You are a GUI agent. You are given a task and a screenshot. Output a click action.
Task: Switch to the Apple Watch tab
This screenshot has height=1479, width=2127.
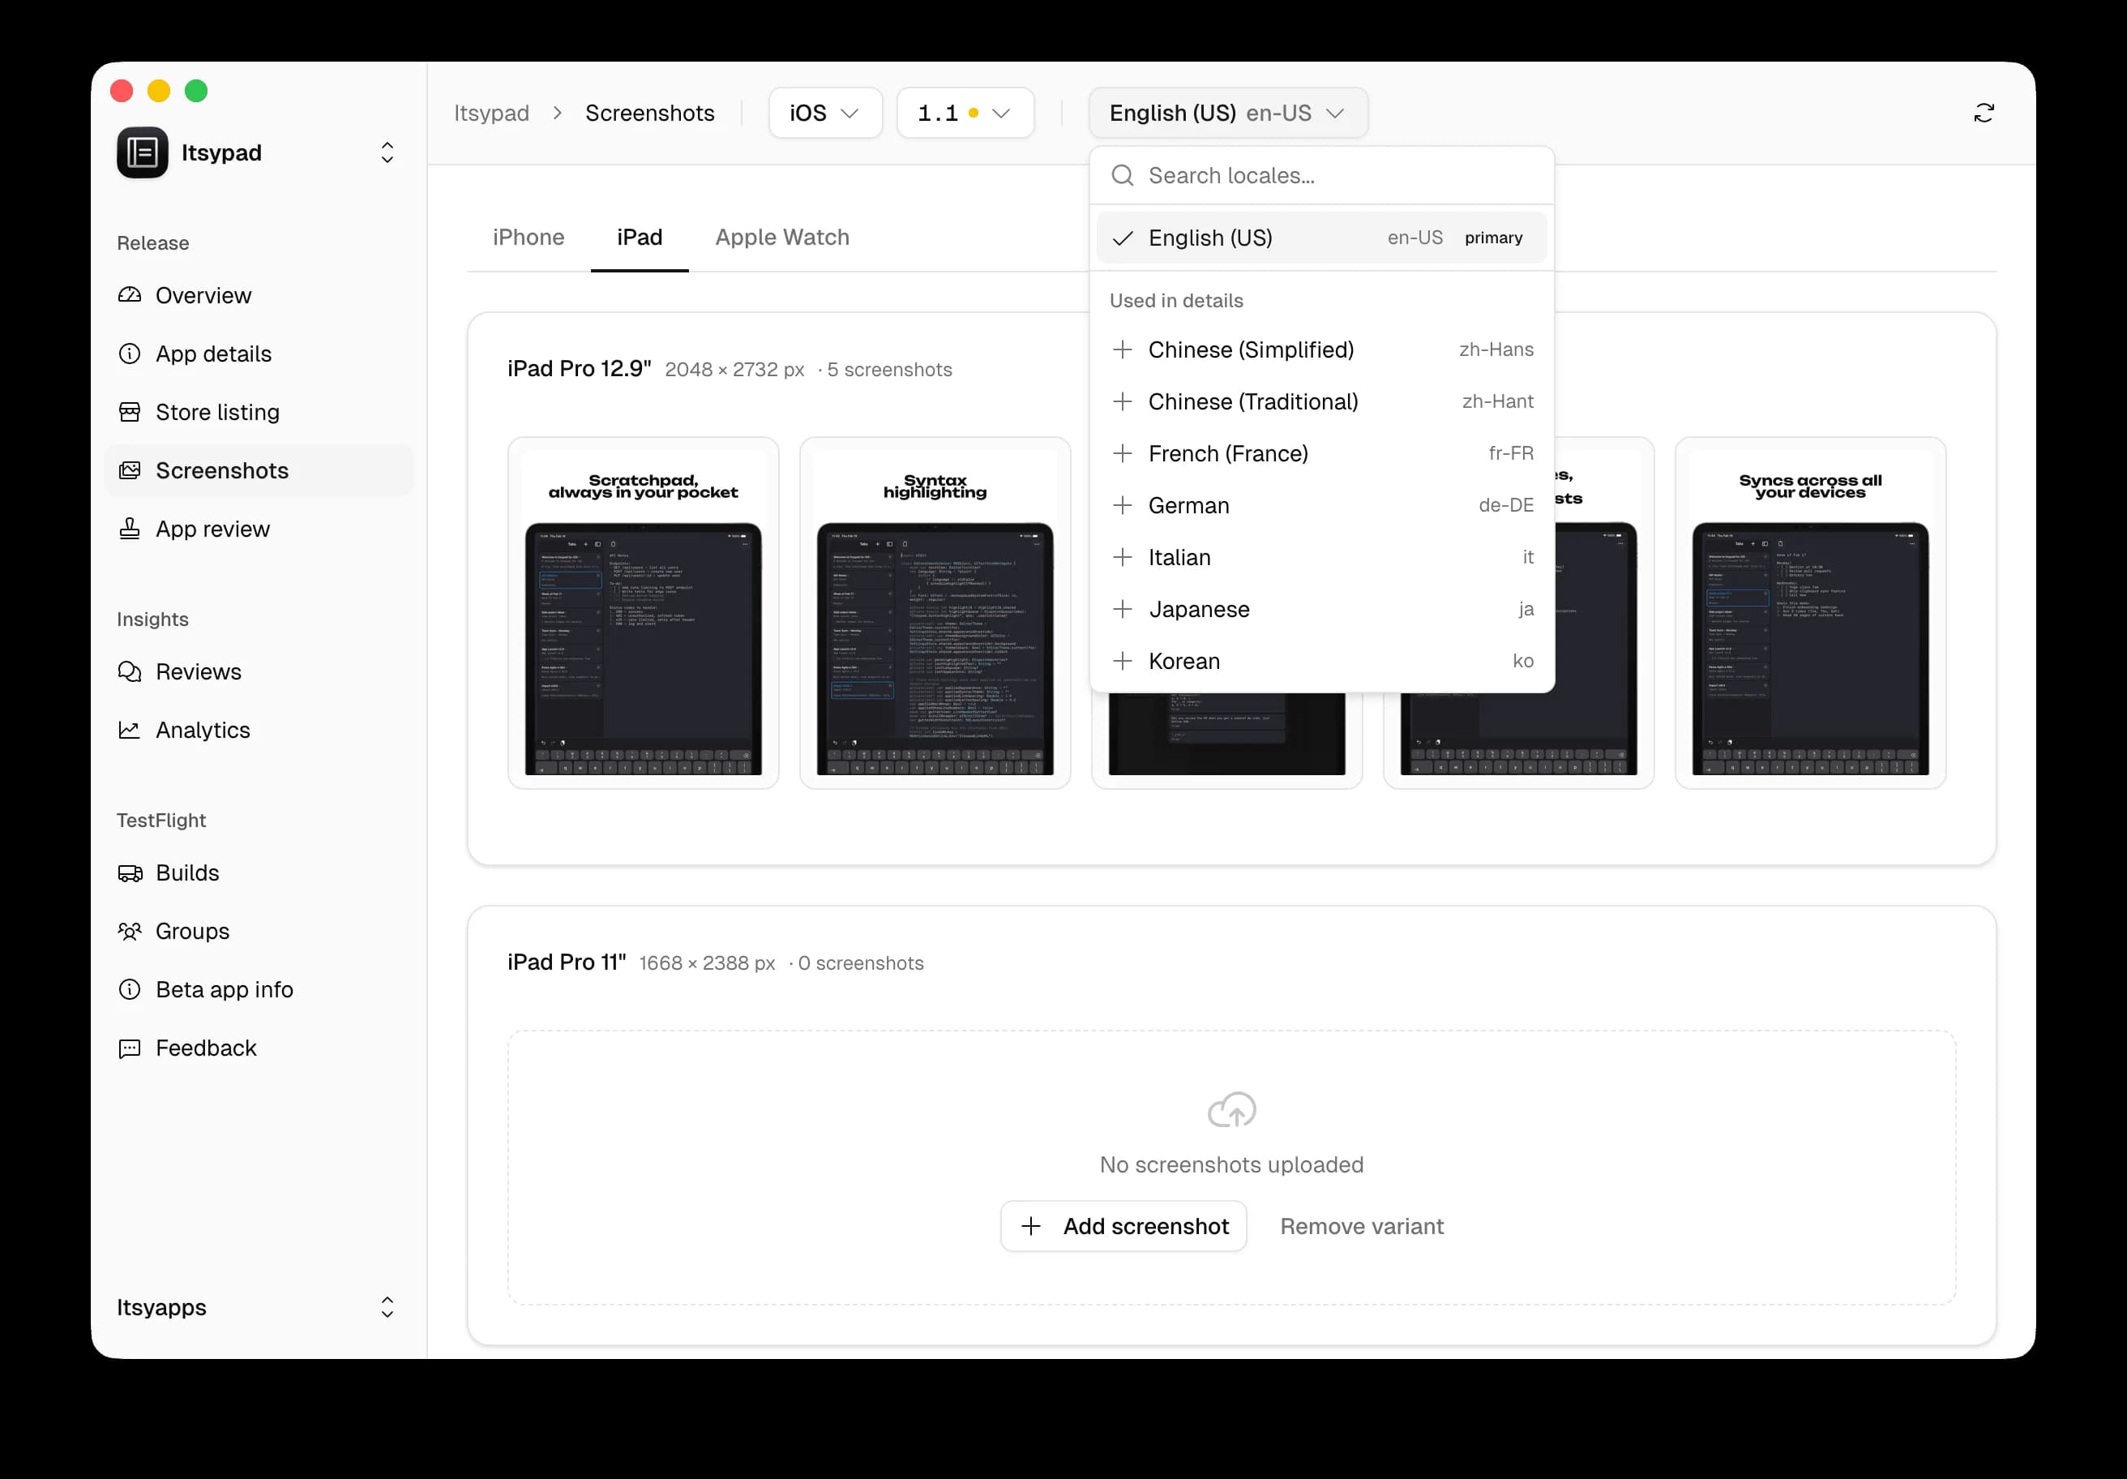click(781, 238)
